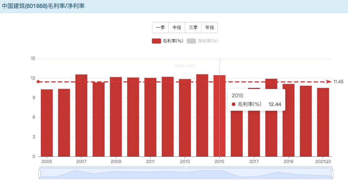Grab the right handle of the zoom slider

click(x=332, y=174)
